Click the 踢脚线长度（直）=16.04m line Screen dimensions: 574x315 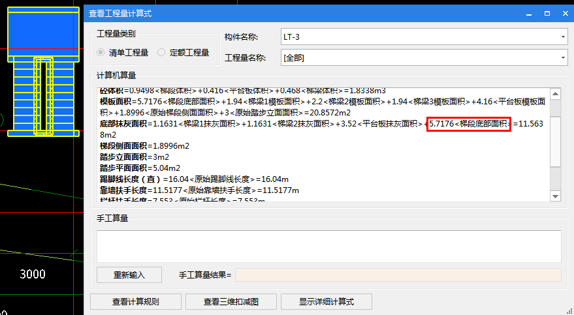pos(194,179)
